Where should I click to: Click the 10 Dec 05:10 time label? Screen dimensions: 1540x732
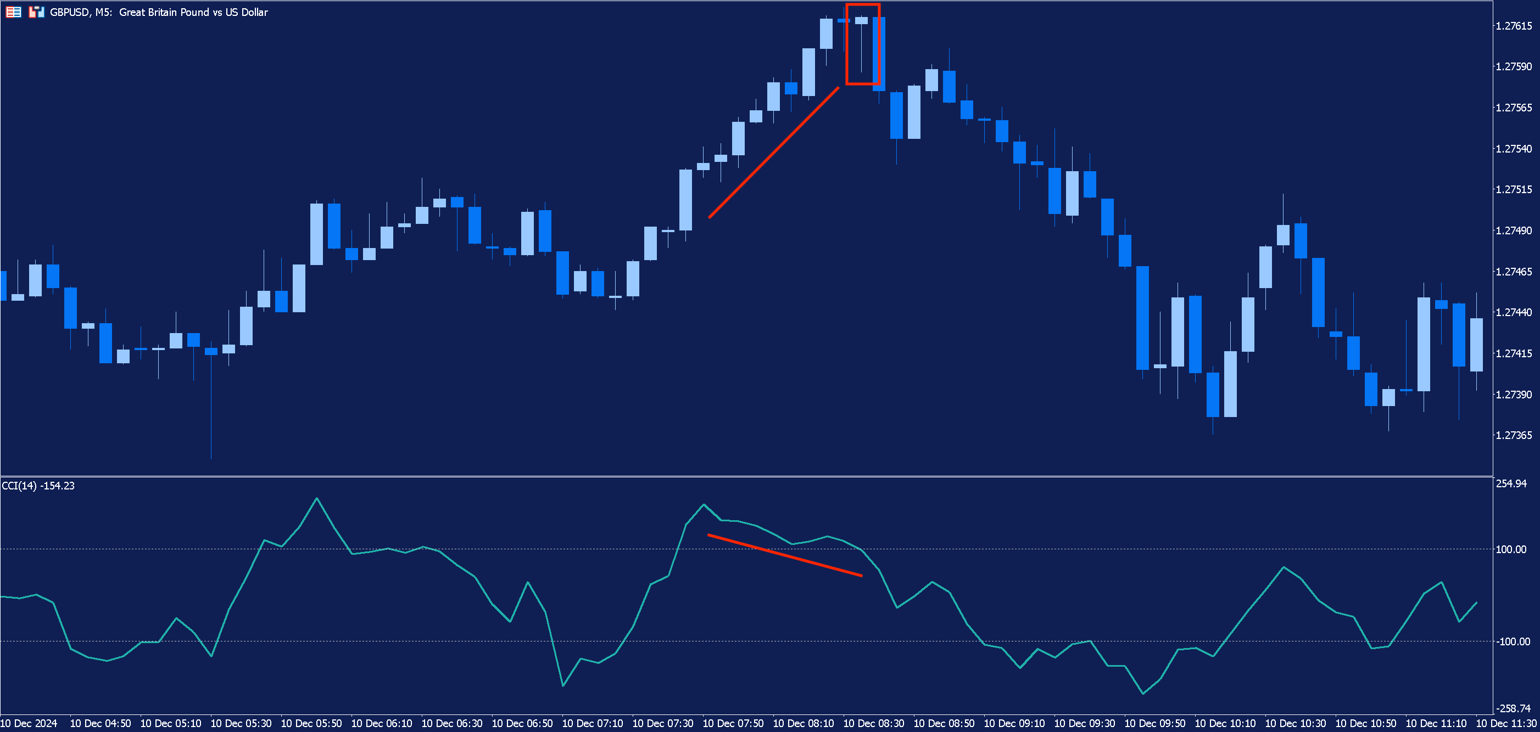pyautogui.click(x=171, y=724)
